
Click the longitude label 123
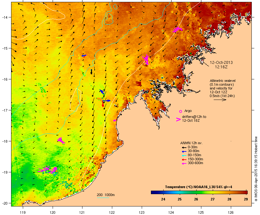pos(142,212)
